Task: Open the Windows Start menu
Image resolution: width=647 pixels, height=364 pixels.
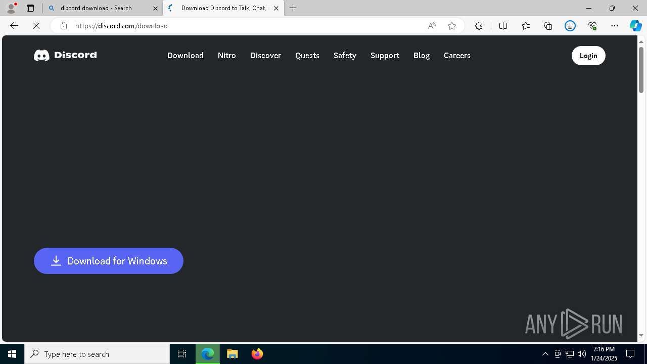Action: pyautogui.click(x=12, y=354)
